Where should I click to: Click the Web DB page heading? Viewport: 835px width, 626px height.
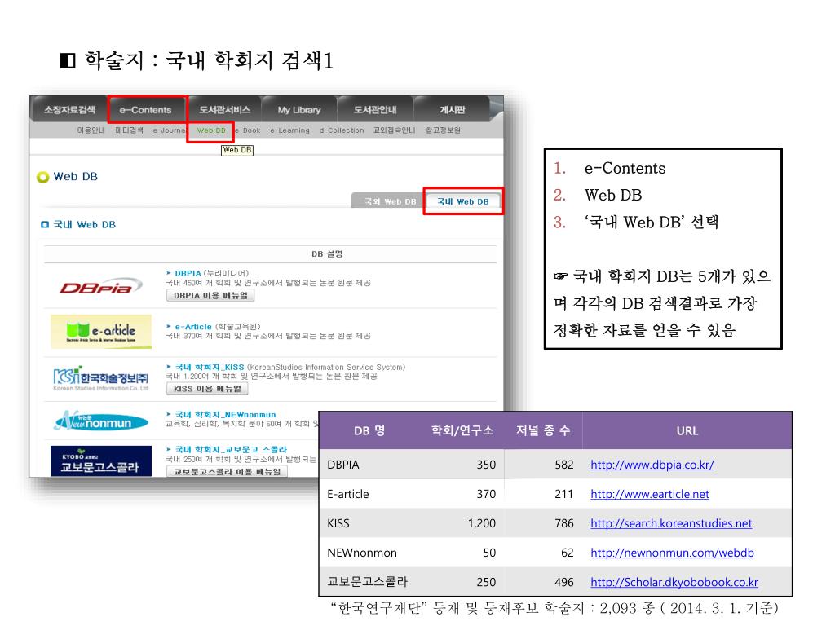coord(75,176)
